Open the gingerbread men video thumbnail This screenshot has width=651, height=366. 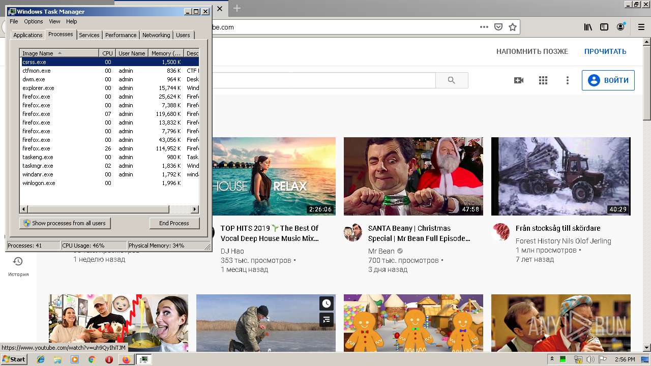pos(413,323)
